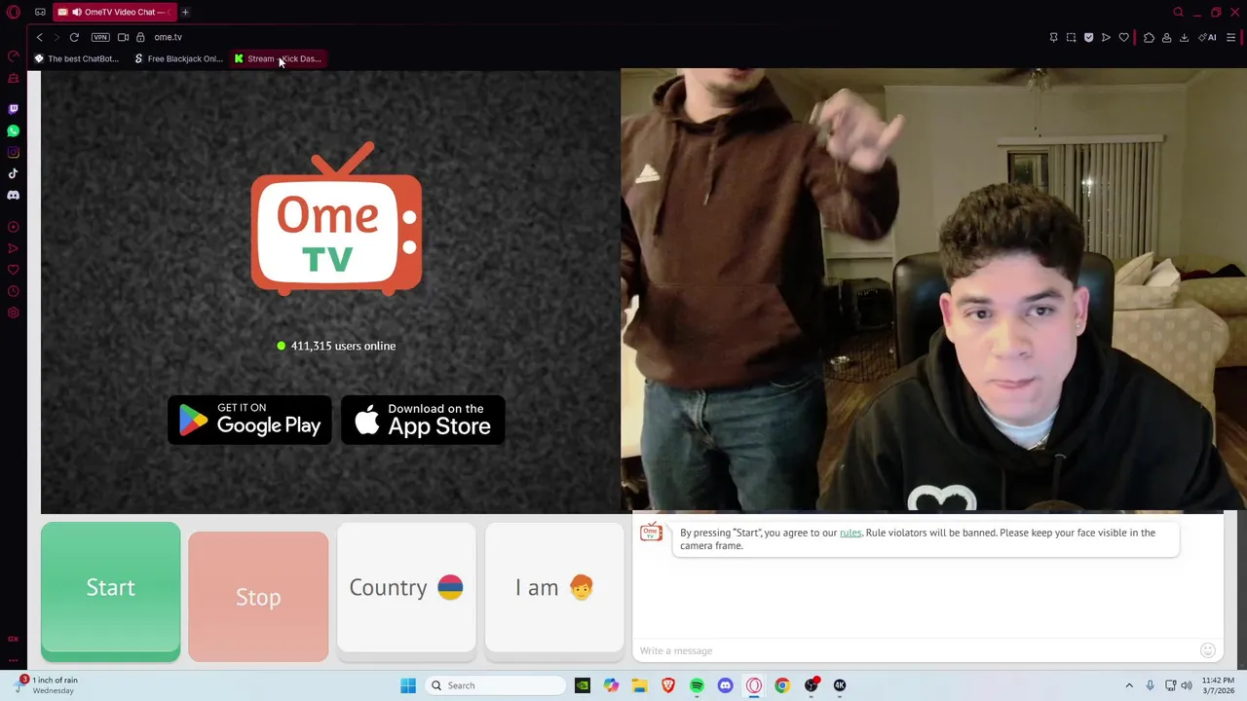
Task: Open browser search via magnifier icon
Action: [1178, 13]
